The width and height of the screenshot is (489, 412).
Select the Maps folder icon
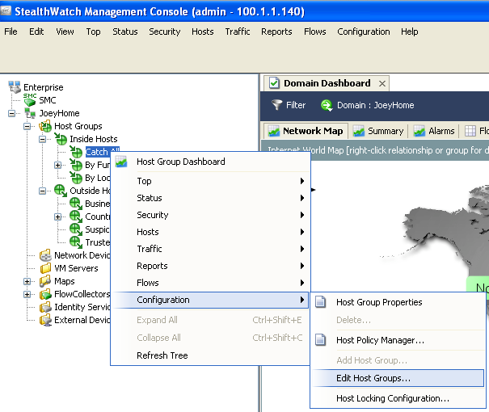click(x=45, y=281)
